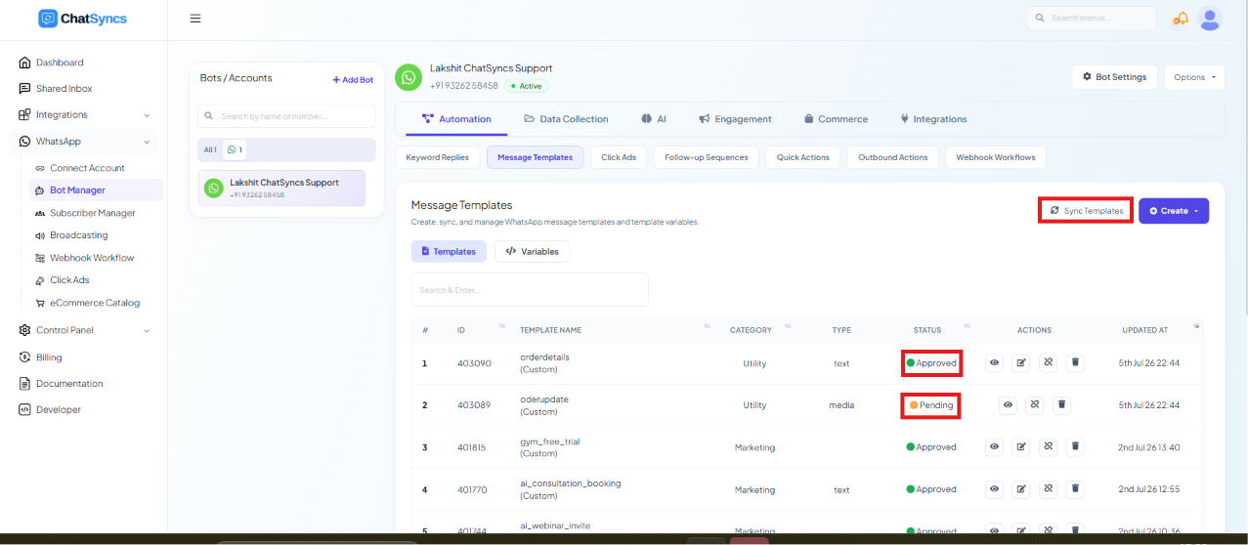
Task: Edit the ai_consultation_booking template
Action: 1021,489
